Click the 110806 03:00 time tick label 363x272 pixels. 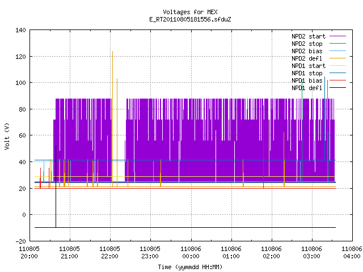click(311, 253)
